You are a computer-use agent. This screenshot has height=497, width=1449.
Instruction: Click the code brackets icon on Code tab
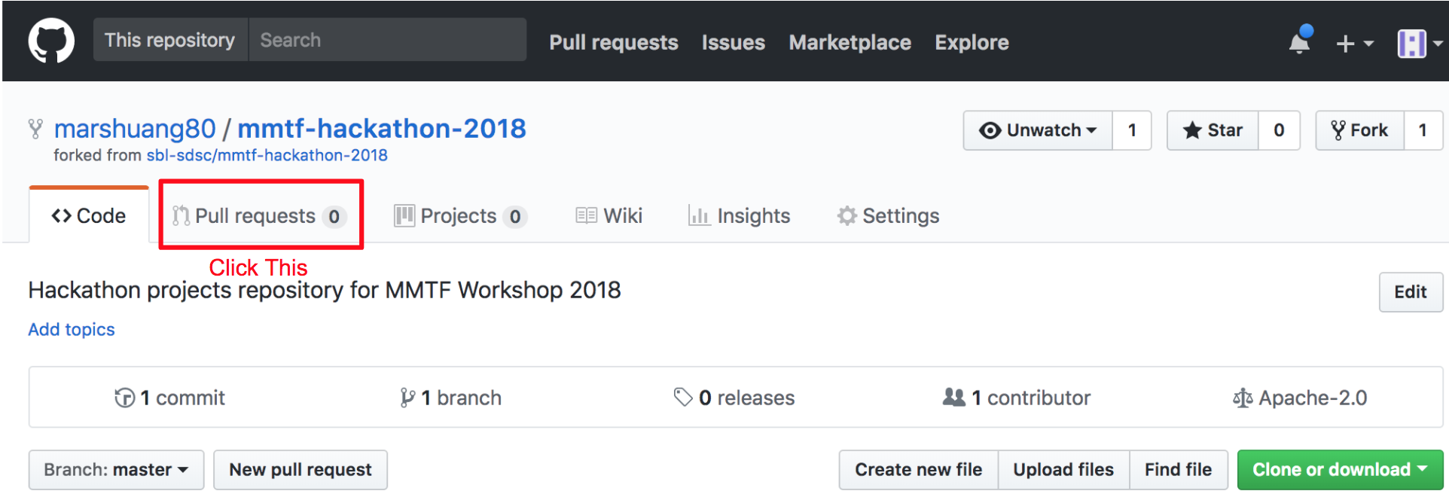(61, 216)
